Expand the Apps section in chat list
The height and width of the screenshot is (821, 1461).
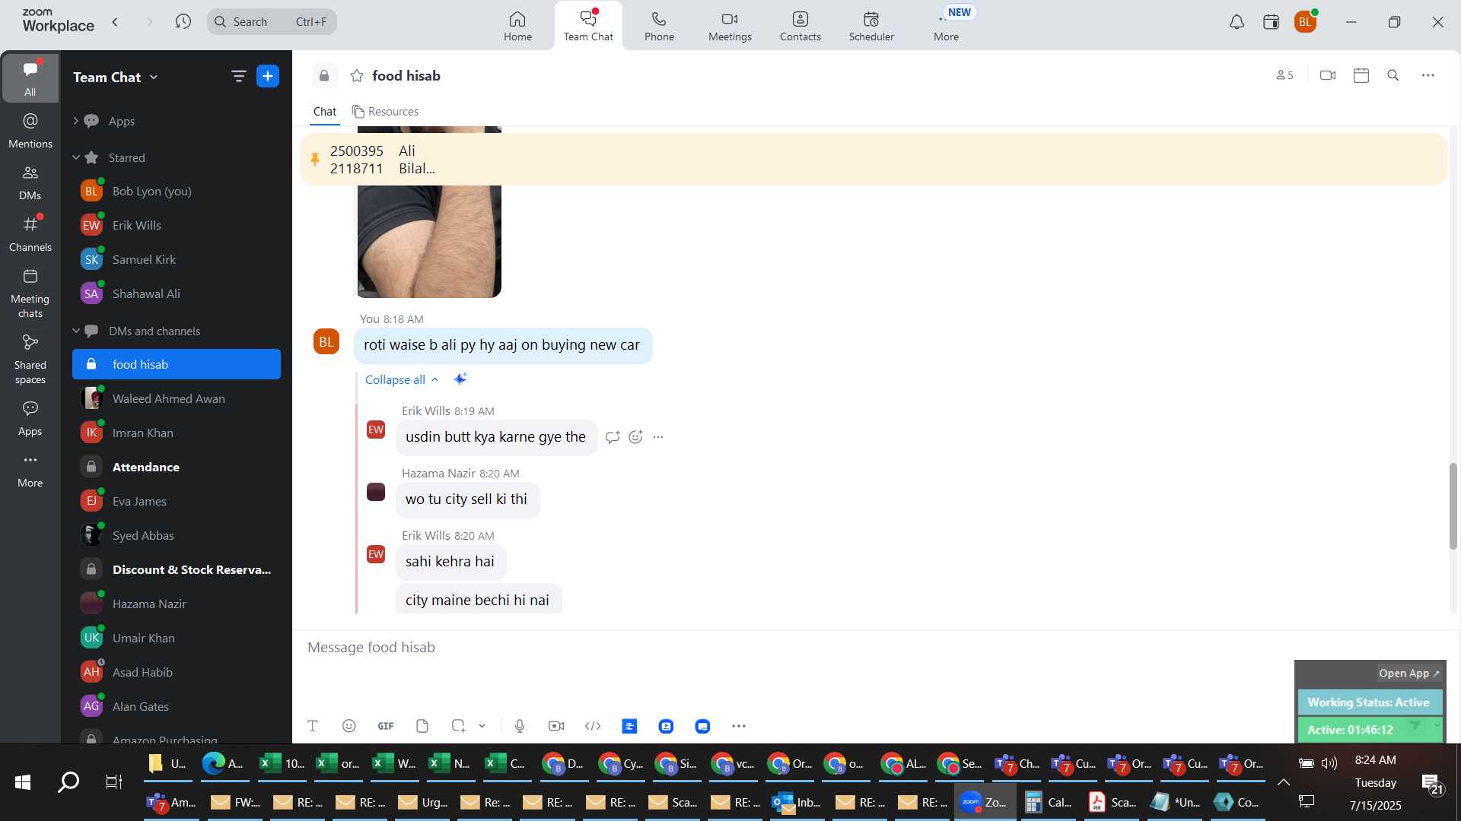(x=75, y=121)
